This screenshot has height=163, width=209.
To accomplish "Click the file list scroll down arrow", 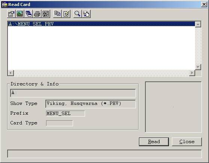I will 198,67.
